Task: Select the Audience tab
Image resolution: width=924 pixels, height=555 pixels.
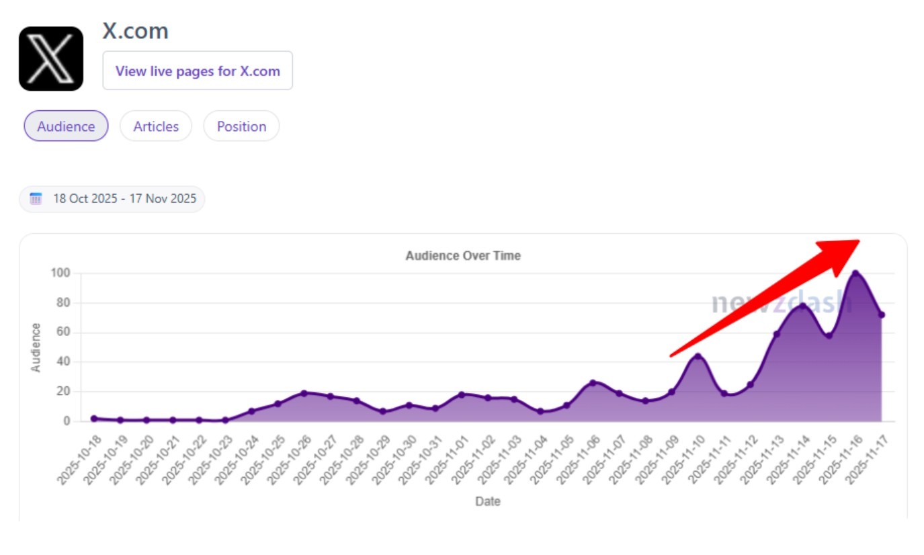Action: (65, 126)
